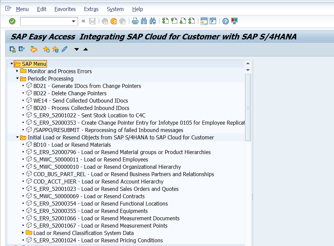Open the Favorites menu
The width and height of the screenshot is (334, 246).
65,9
